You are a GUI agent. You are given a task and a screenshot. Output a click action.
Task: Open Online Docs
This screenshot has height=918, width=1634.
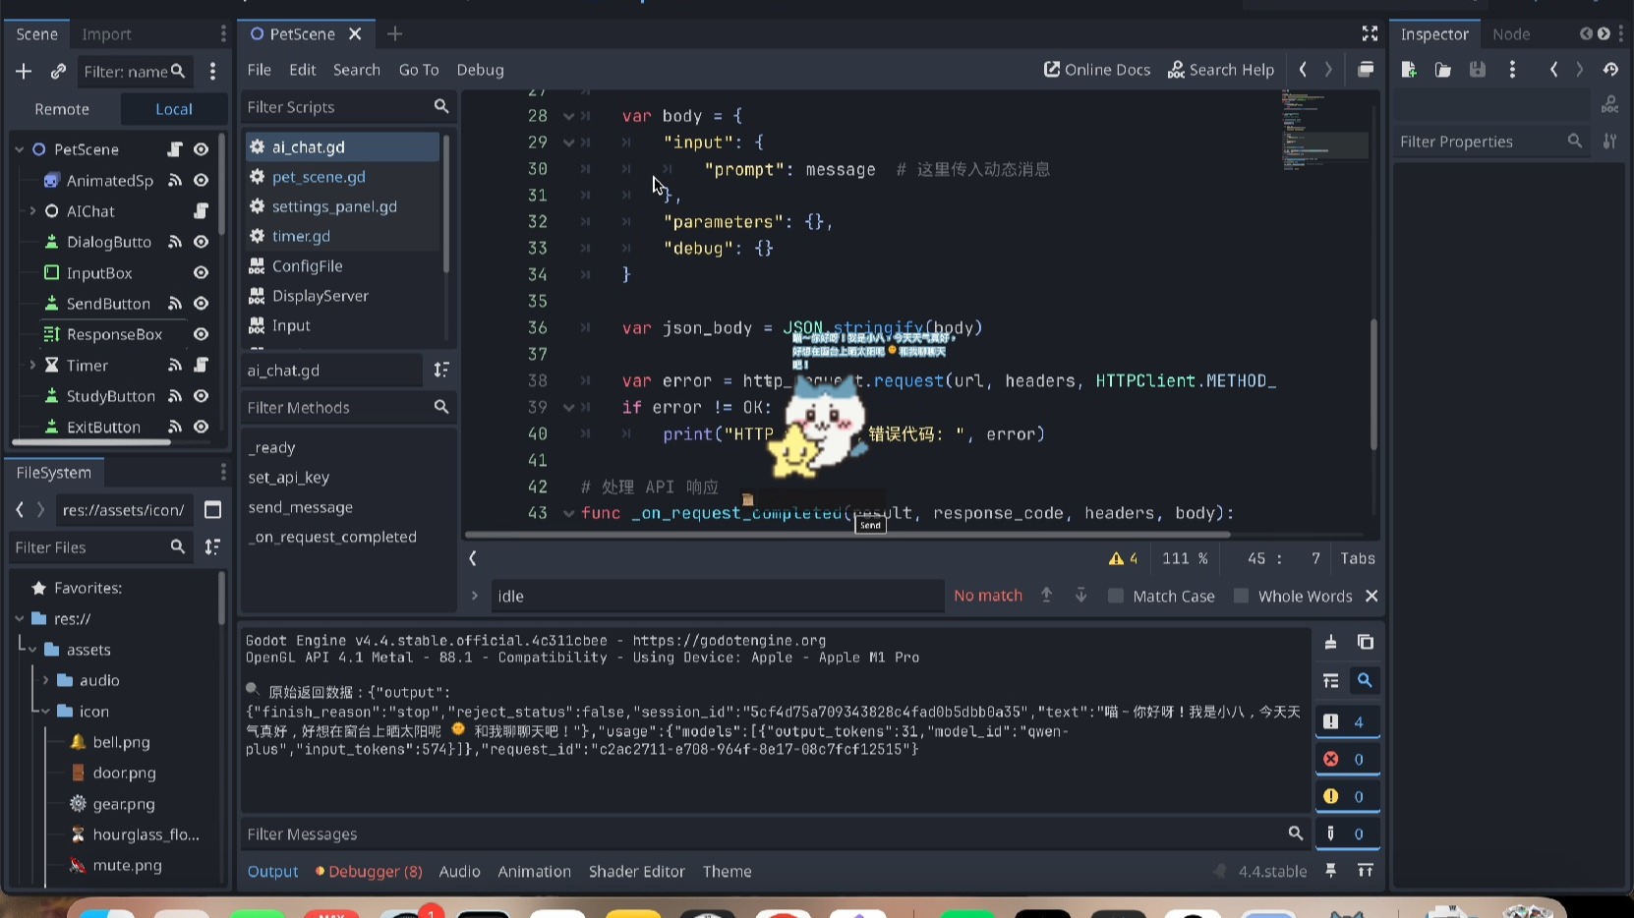coord(1097,70)
